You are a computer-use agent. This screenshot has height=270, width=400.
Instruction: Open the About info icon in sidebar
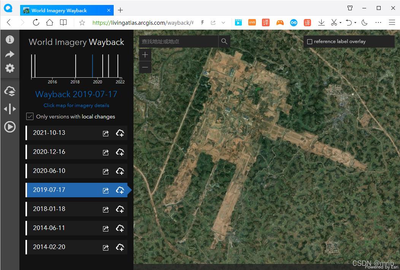tap(10, 39)
